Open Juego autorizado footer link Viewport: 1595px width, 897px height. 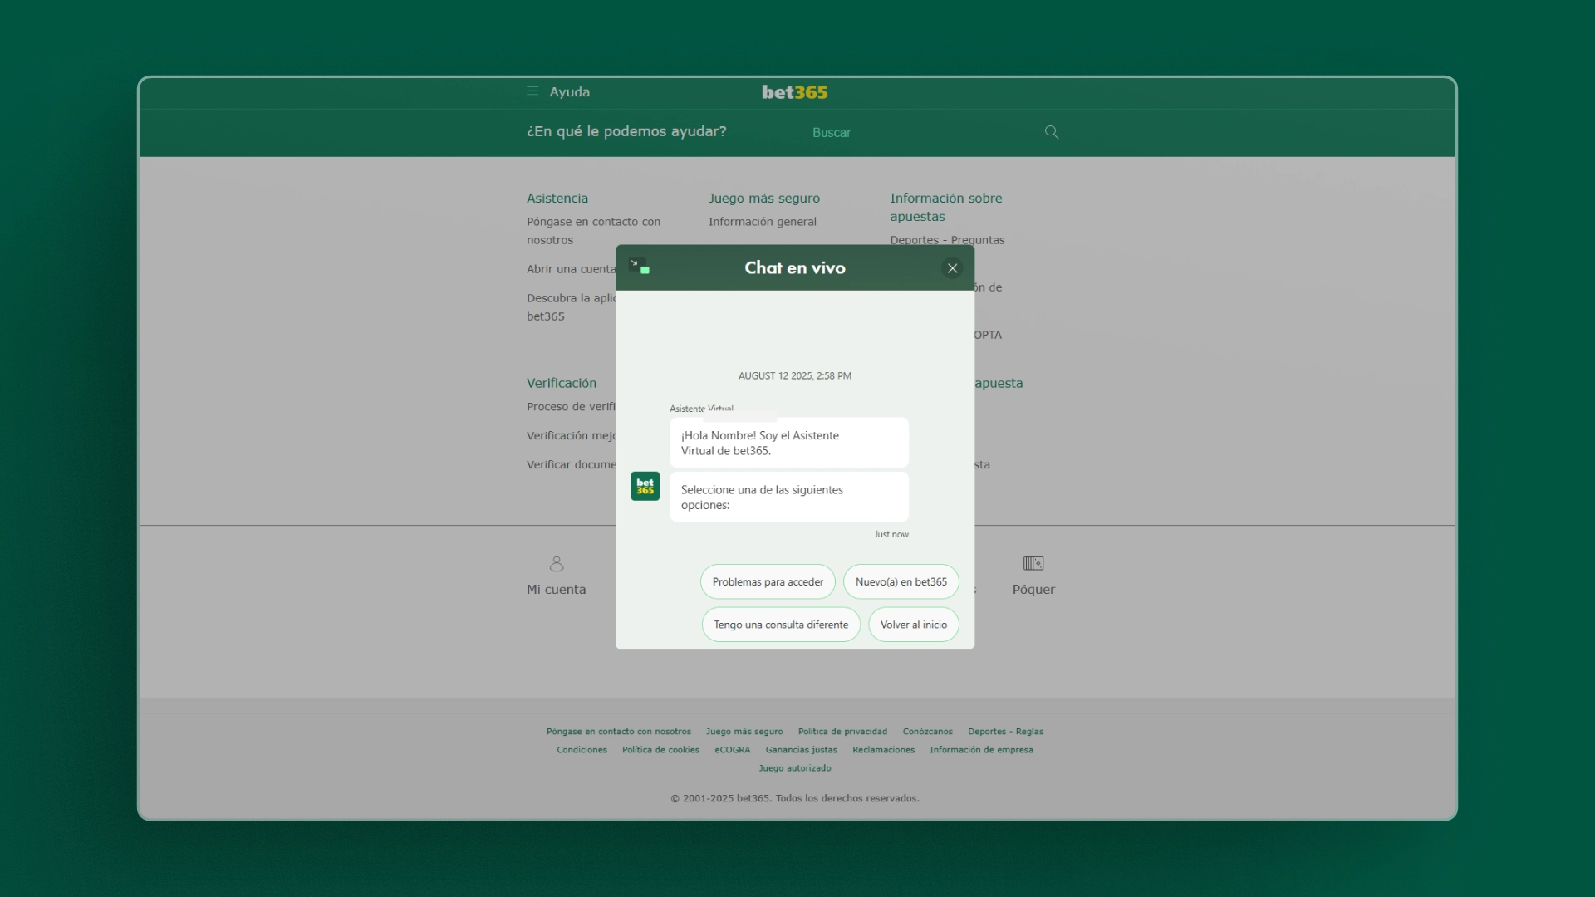pyautogui.click(x=795, y=768)
